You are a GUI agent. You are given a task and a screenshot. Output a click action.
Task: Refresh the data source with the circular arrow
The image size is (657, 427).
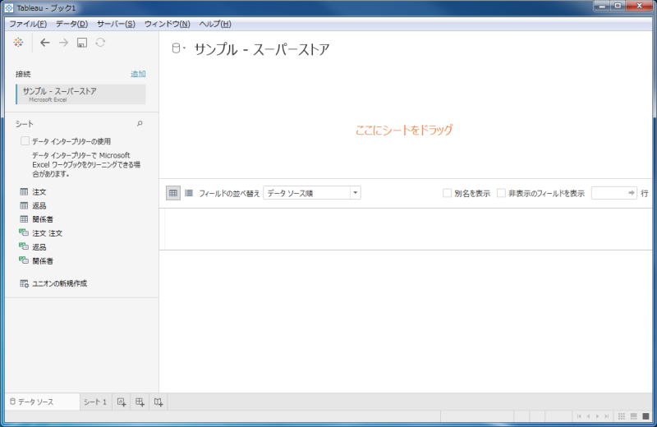coord(100,43)
